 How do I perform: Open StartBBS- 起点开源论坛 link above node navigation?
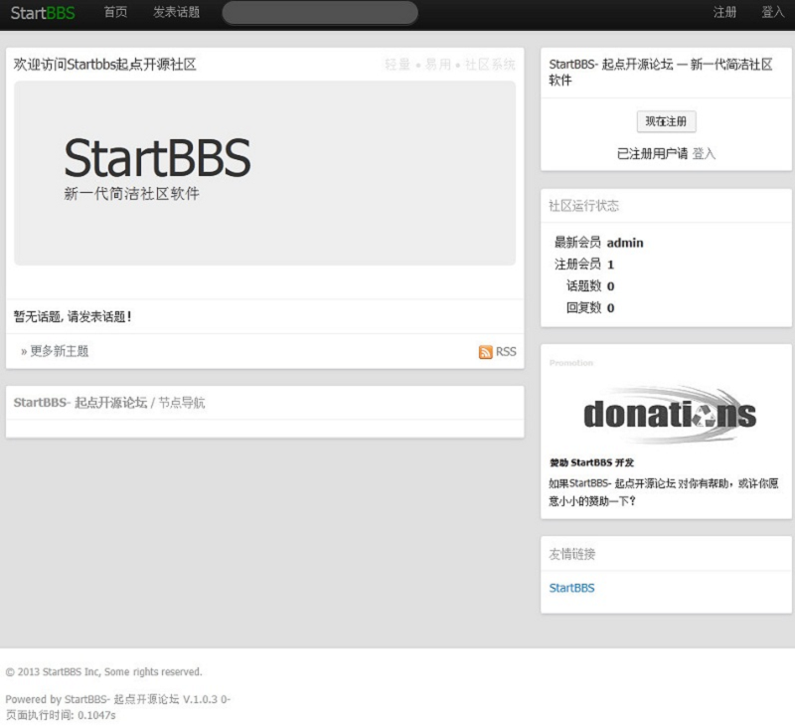[x=79, y=403]
